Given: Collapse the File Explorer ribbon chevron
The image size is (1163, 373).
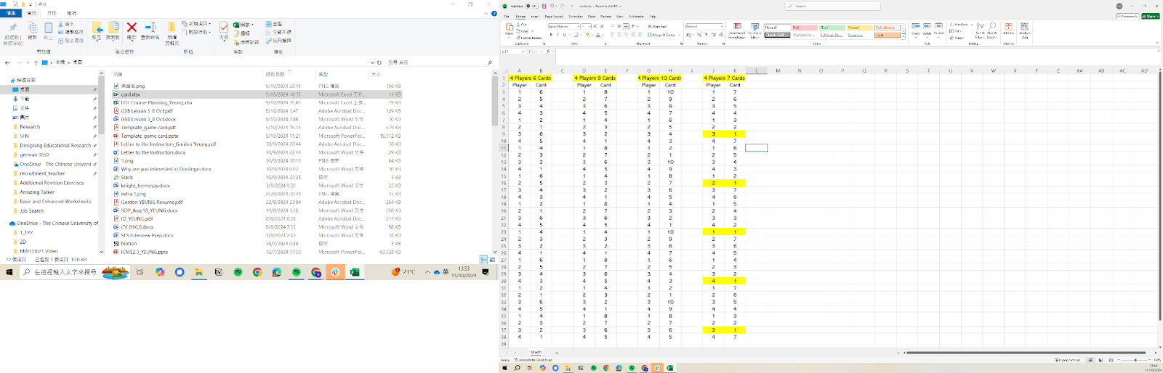Looking at the screenshot, I should pos(486,13).
